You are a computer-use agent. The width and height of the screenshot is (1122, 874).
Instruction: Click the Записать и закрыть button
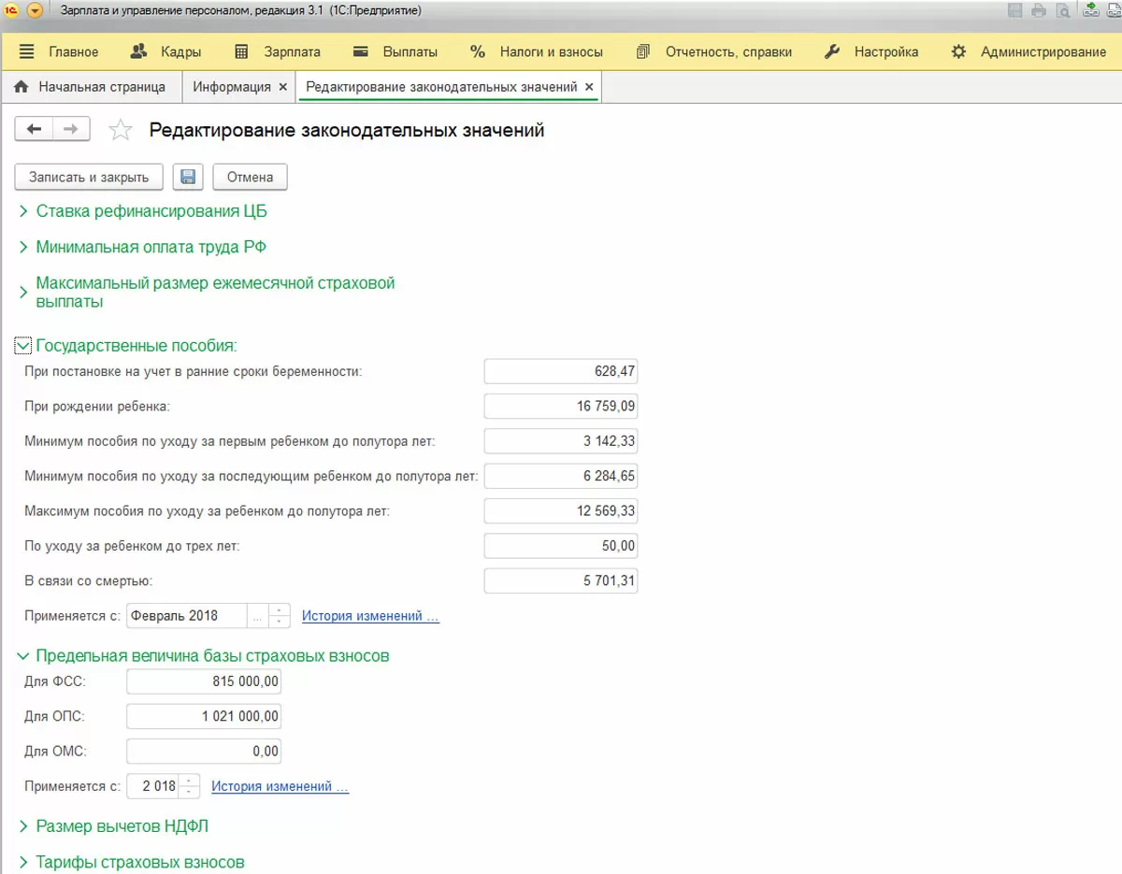(x=89, y=177)
